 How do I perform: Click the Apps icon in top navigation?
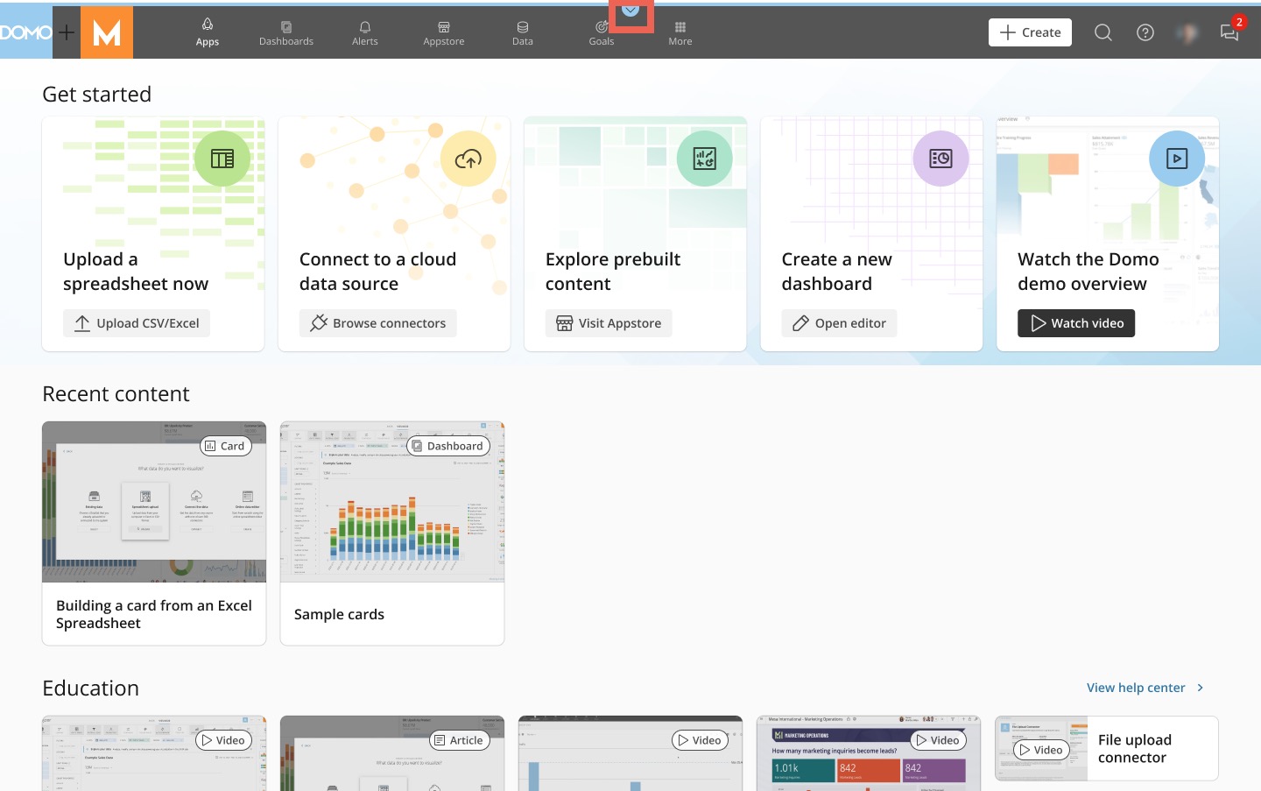pos(208,26)
